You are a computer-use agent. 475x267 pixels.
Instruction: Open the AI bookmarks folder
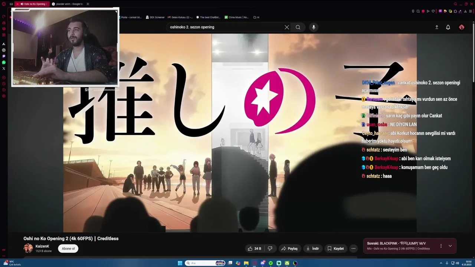coord(256,17)
